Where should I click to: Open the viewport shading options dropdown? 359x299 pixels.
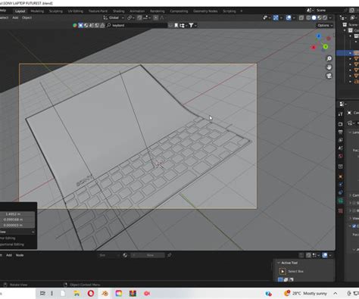(x=330, y=17)
